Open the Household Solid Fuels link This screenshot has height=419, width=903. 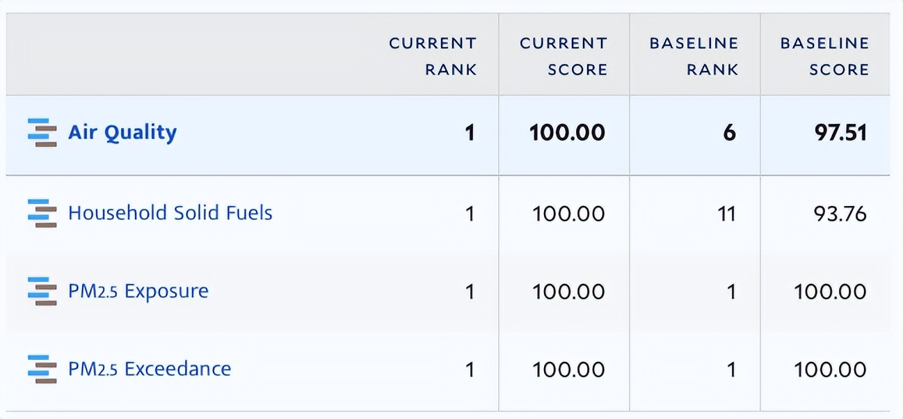coord(170,213)
